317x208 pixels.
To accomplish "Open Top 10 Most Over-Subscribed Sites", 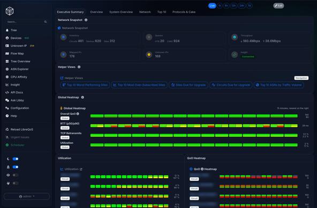I will pyautogui.click(x=139, y=85).
